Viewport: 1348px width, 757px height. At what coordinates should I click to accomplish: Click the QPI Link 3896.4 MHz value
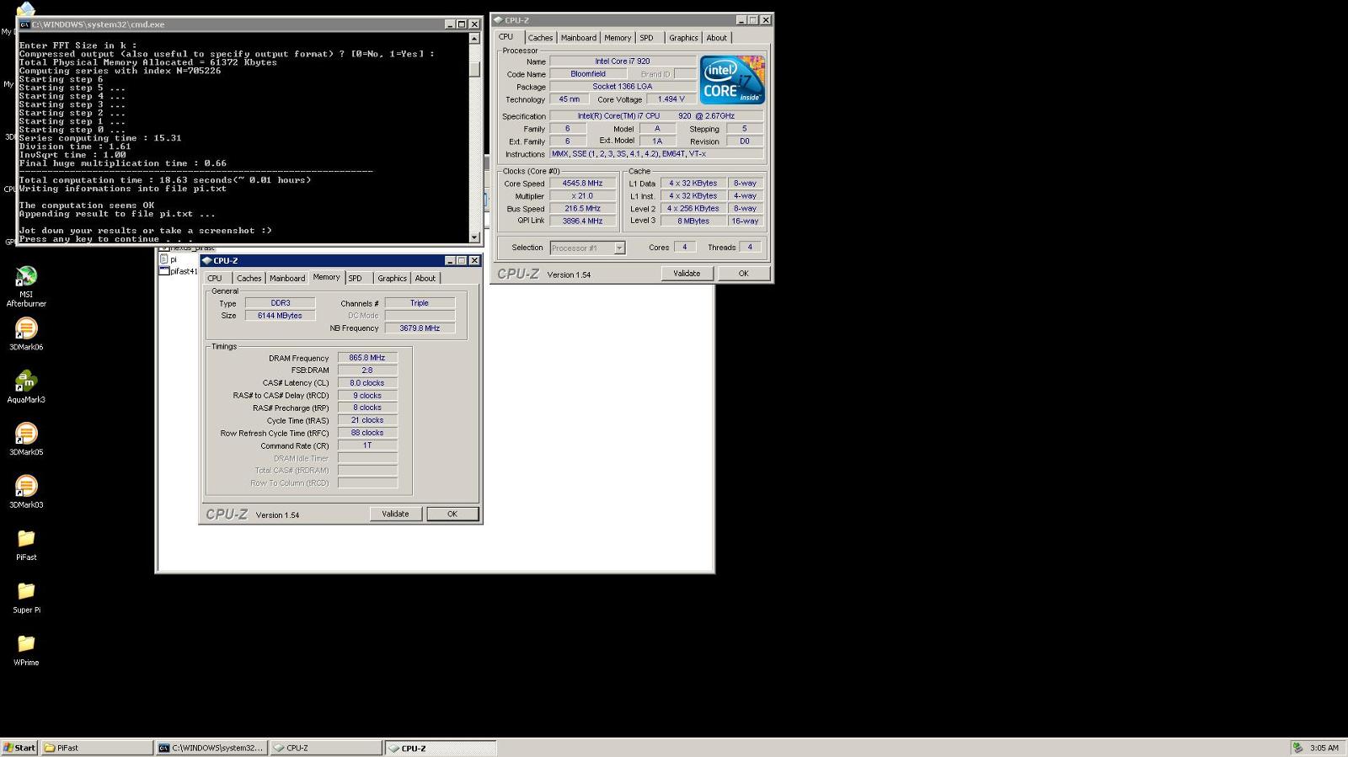pyautogui.click(x=582, y=221)
